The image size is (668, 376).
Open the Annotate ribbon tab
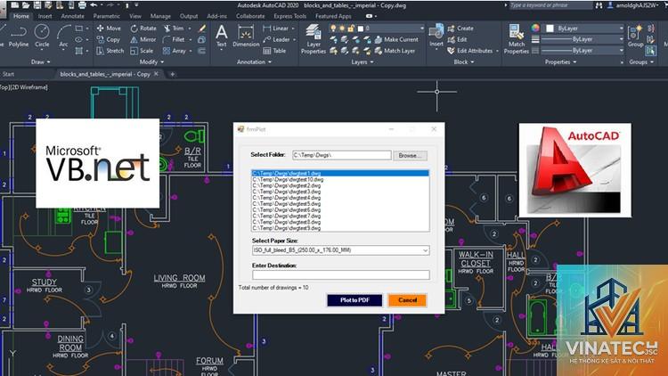coord(72,16)
